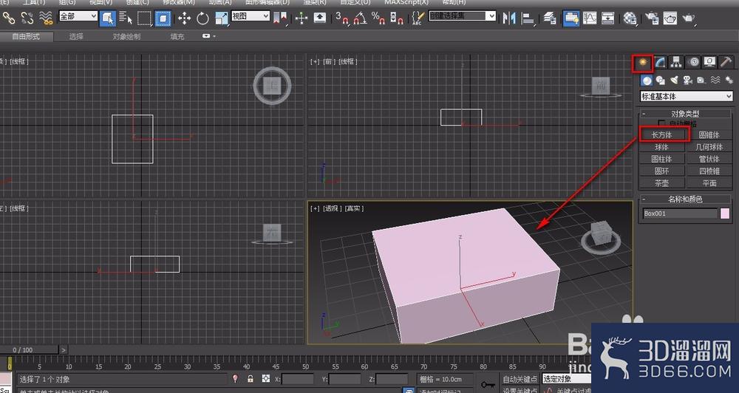The image size is (739, 393).
Task: Open the Motion command panel tab
Action: [x=693, y=63]
